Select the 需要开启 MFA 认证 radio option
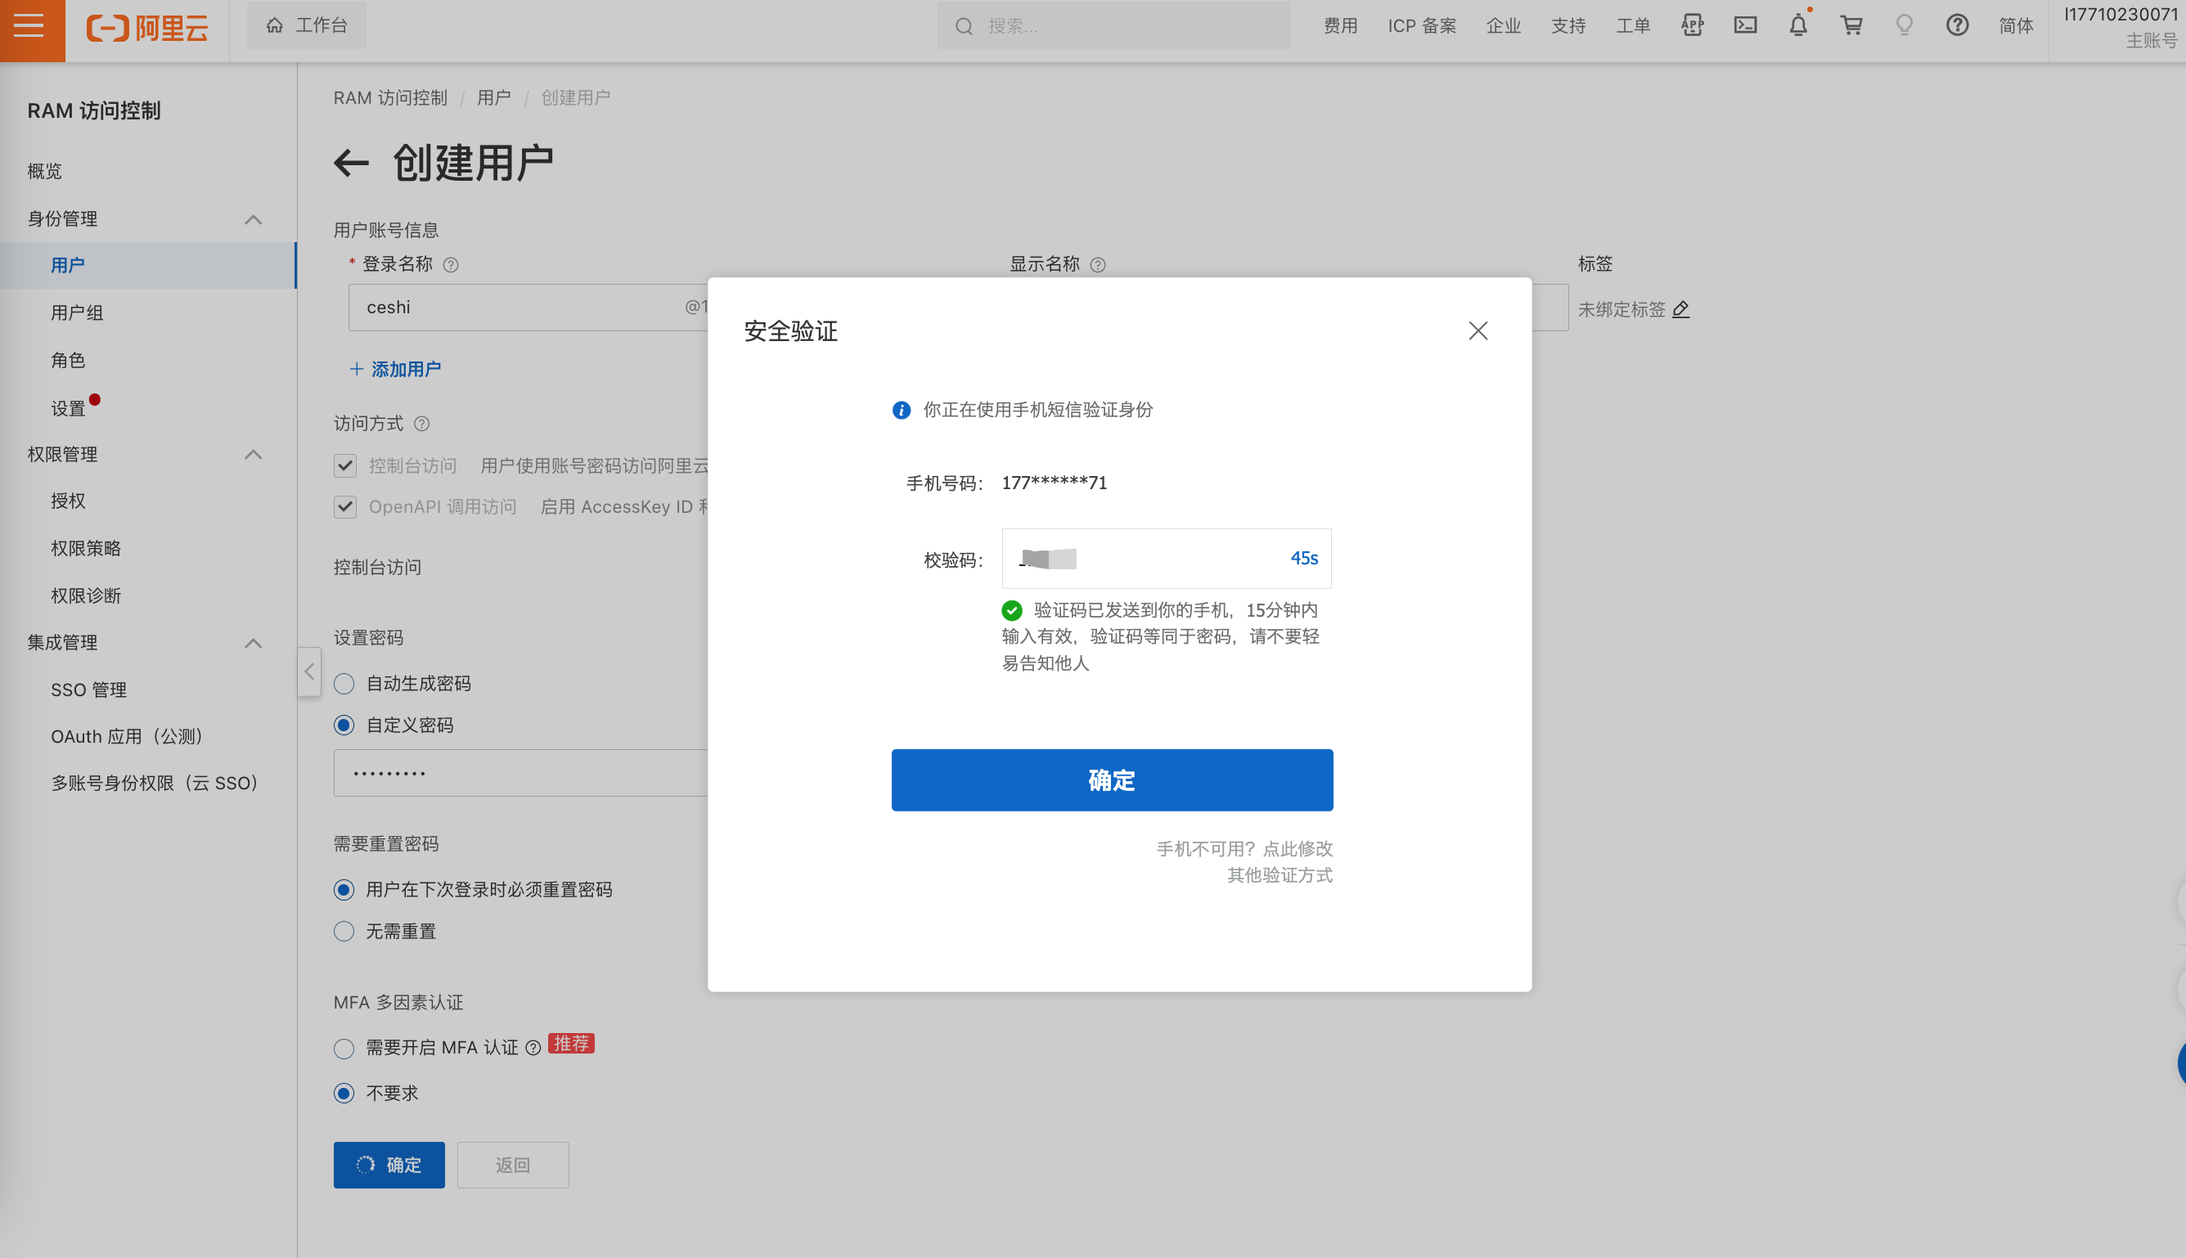Viewport: 2186px width, 1258px height. pos(344,1048)
